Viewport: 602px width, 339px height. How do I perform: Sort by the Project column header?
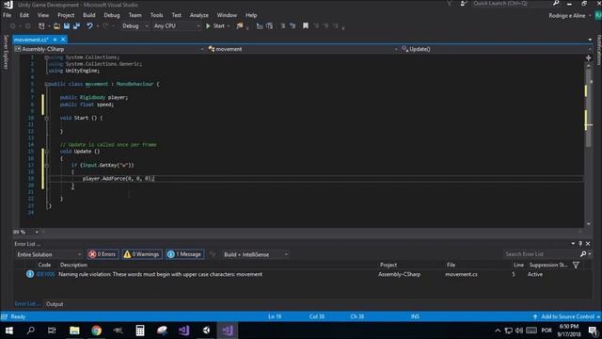tap(388, 265)
